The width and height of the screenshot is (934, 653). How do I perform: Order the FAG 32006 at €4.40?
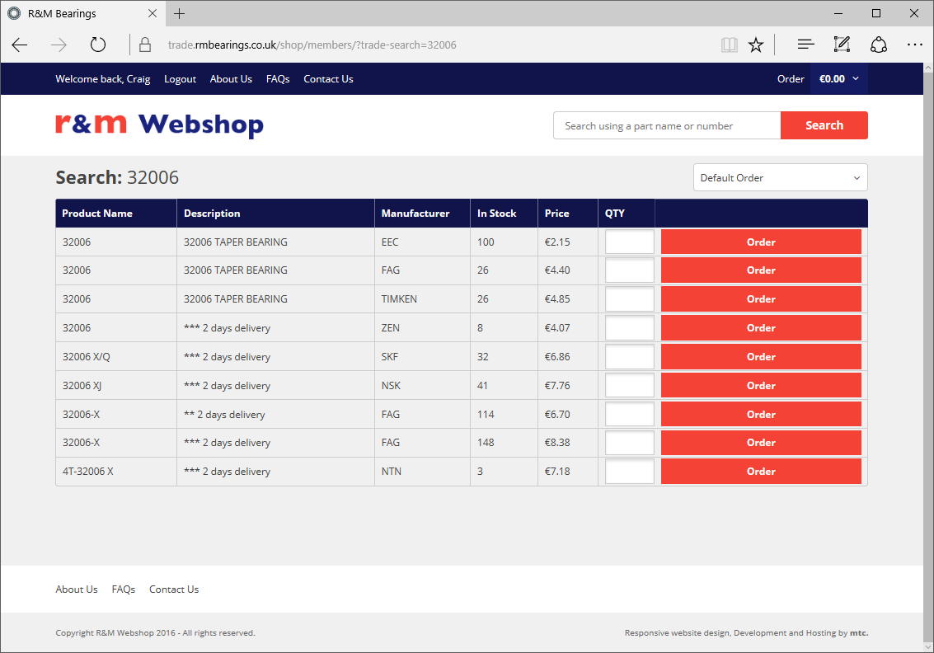click(761, 270)
